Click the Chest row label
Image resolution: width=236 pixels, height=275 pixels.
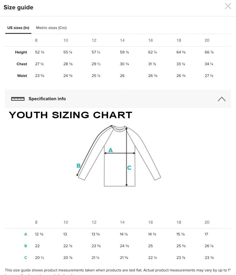22,64
